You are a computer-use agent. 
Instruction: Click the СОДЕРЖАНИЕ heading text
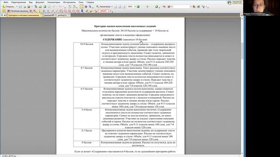pyautogui.click(x=112, y=40)
